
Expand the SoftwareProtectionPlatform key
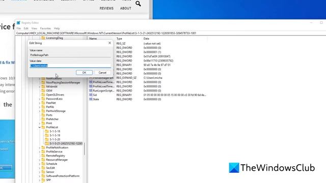pos(40,176)
